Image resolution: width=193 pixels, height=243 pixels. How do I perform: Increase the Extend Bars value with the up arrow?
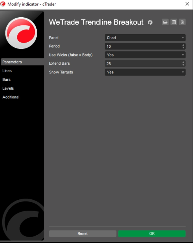pos(183,62)
